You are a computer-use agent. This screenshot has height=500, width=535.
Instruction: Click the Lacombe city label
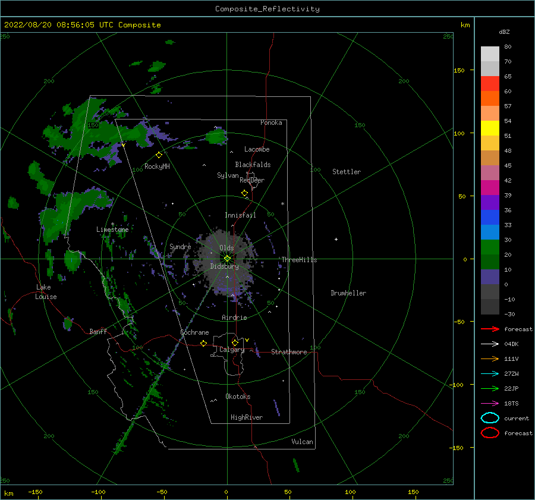257,149
